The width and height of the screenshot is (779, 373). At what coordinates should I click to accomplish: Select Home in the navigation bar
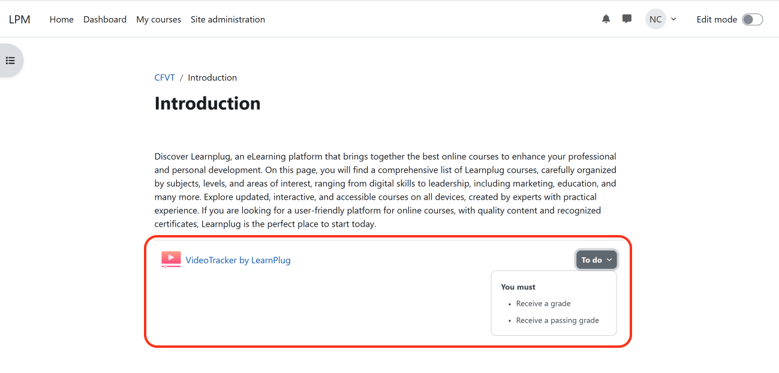61,19
